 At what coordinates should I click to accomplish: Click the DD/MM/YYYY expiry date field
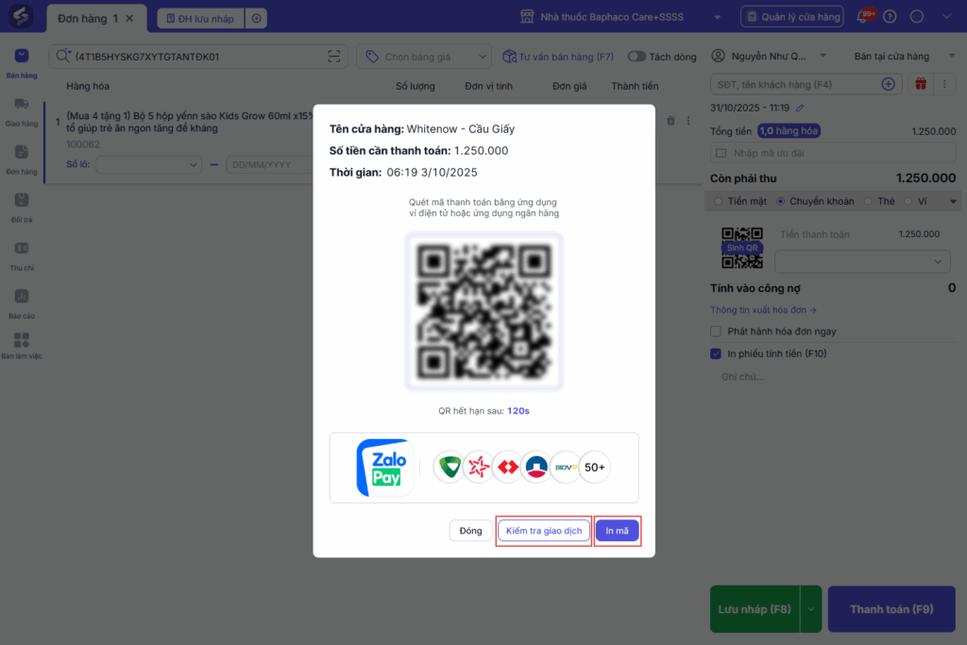pyautogui.click(x=270, y=164)
